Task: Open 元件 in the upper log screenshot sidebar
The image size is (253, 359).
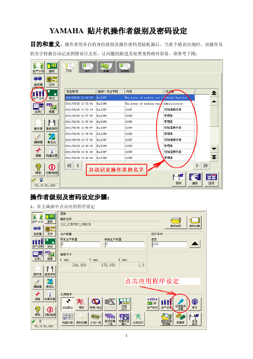Action: click(52, 81)
